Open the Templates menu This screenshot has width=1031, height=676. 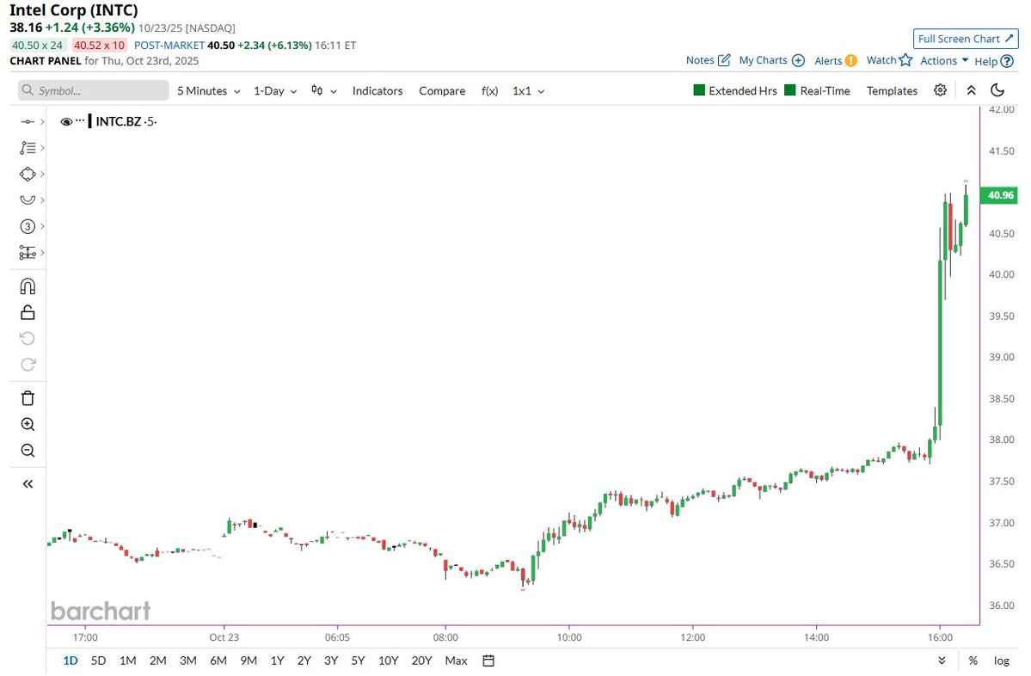(892, 91)
